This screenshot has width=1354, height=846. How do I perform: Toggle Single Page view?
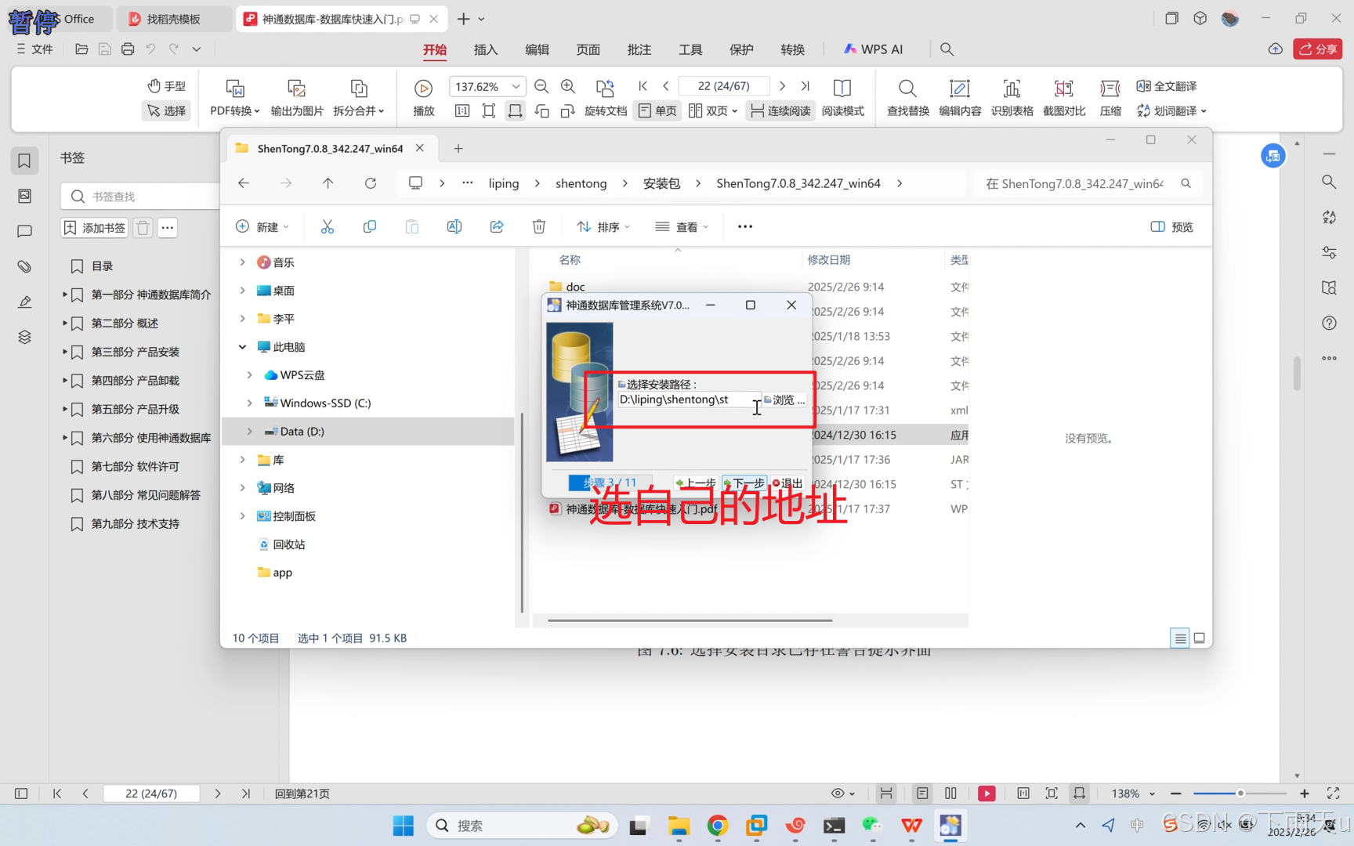pos(657,110)
